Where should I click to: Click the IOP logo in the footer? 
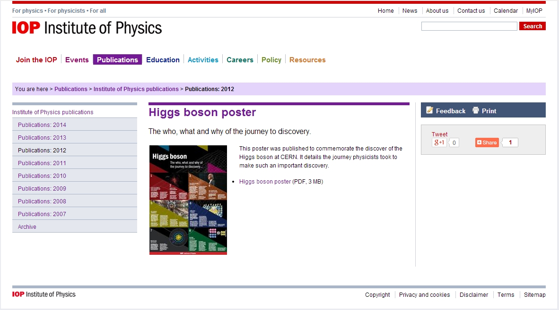(x=44, y=294)
